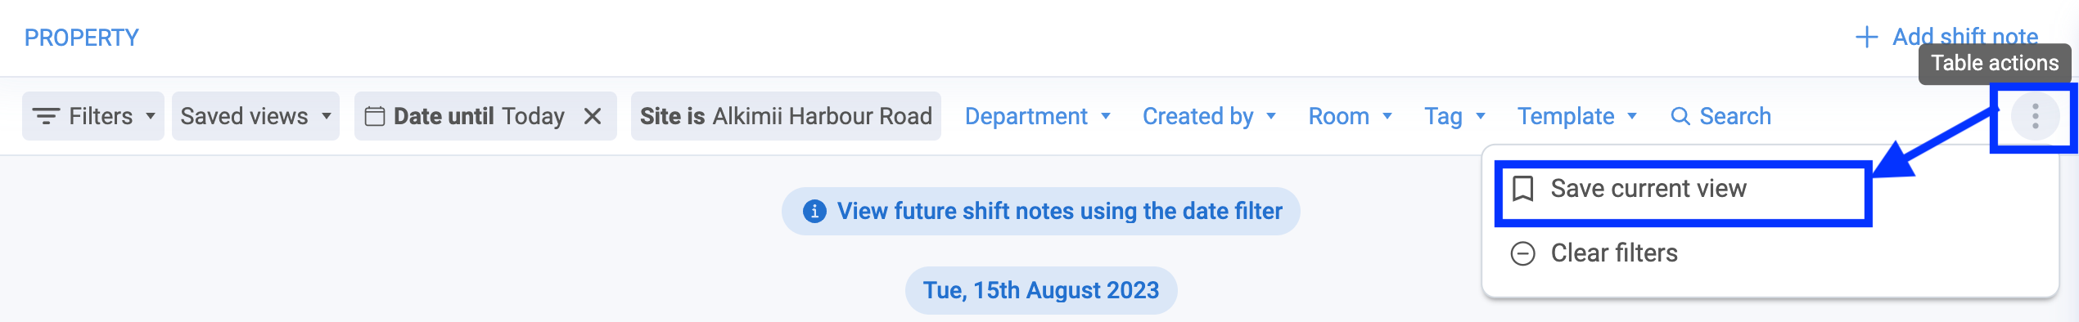
Task: Open the three-dot Table actions menu
Action: click(x=2035, y=116)
